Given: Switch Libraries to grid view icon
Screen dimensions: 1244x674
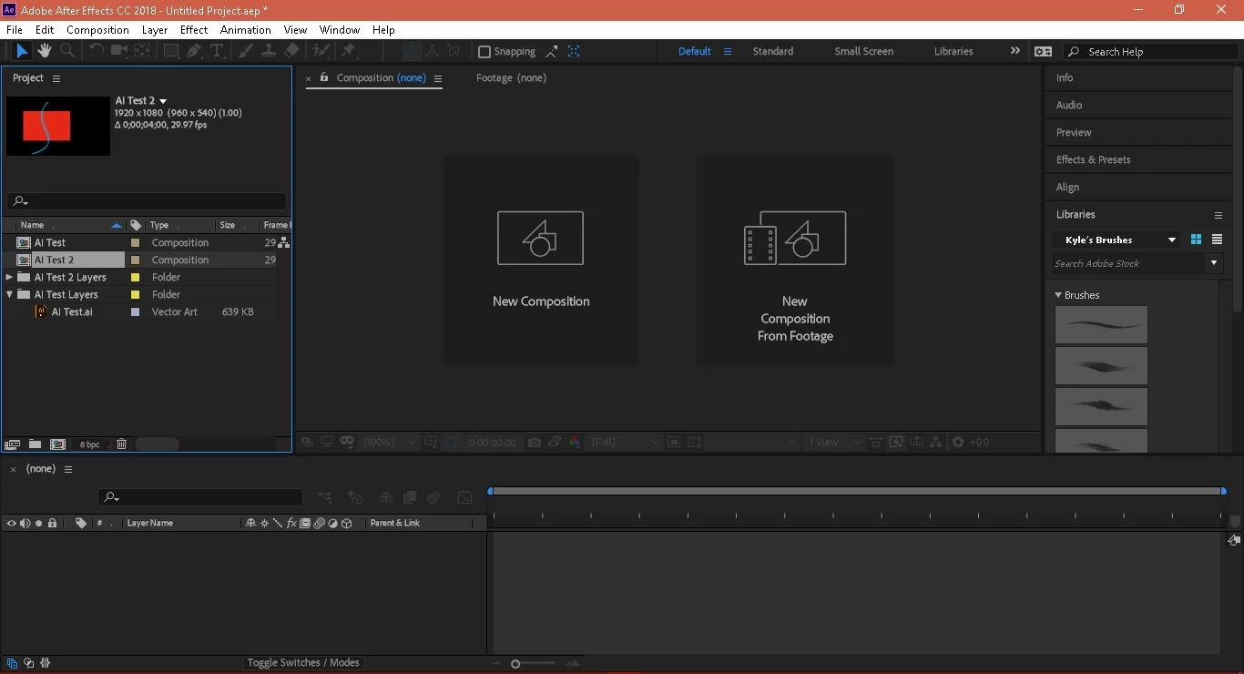Looking at the screenshot, I should tap(1196, 240).
